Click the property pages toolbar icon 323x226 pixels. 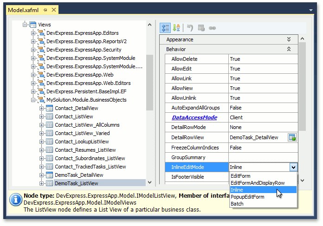[x=201, y=28]
